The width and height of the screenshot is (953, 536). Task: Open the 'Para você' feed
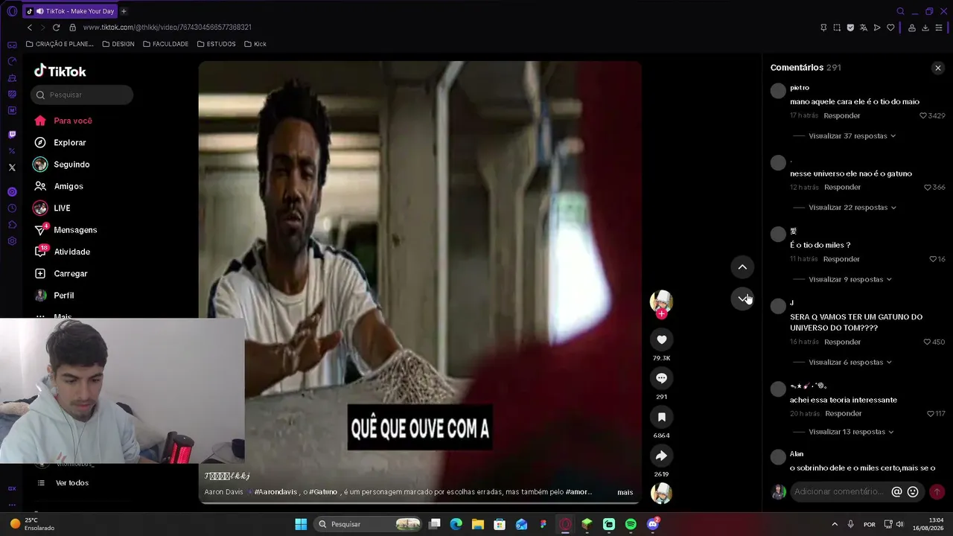click(x=63, y=121)
